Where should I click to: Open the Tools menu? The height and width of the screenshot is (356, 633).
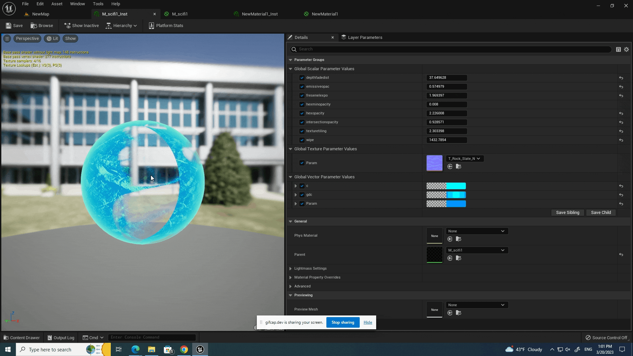pos(98,4)
